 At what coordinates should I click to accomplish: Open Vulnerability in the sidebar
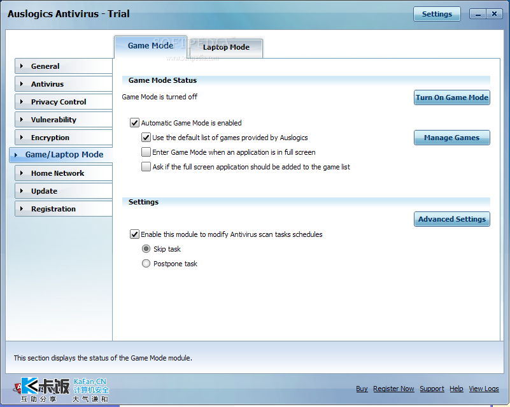[x=64, y=120]
